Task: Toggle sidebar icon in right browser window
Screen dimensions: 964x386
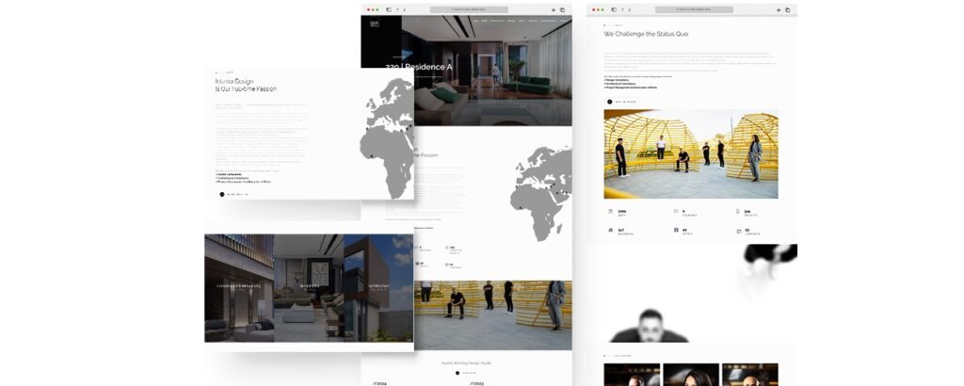Action: [614, 9]
